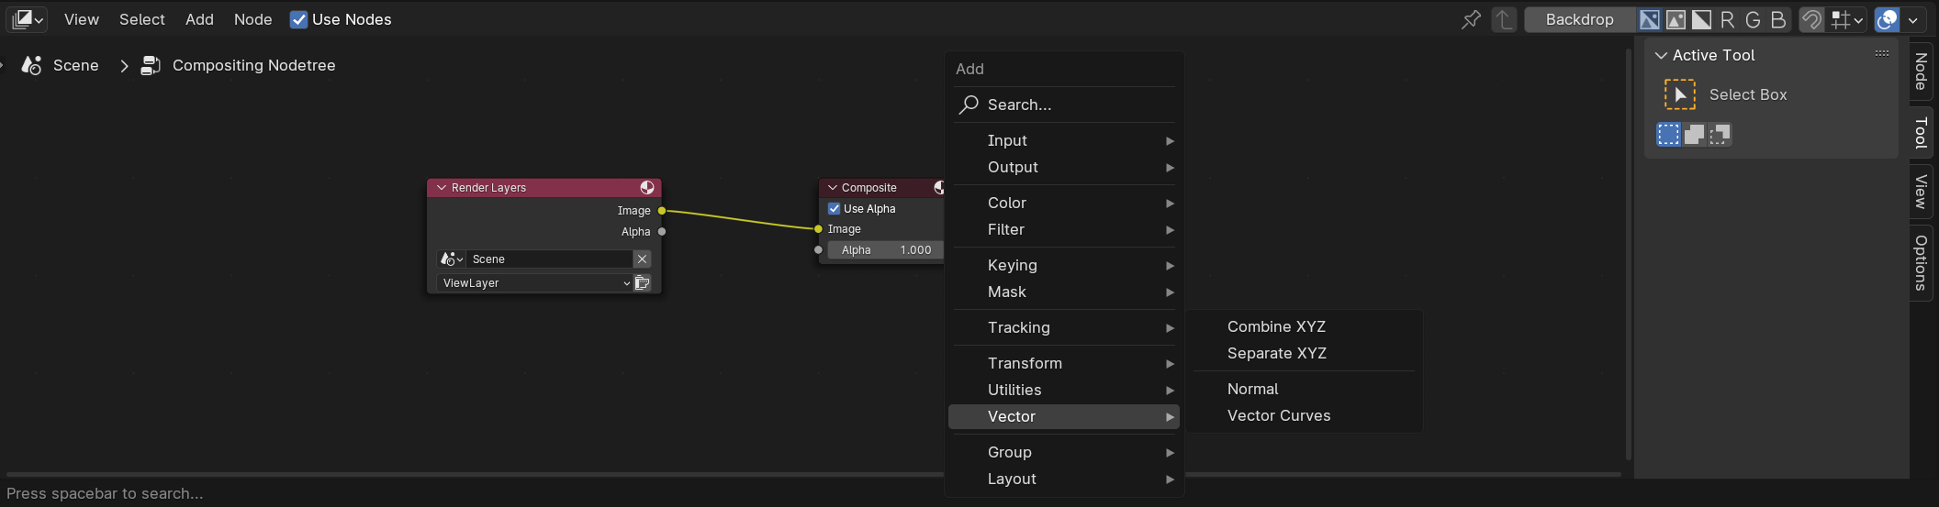Screen dimensions: 1939x507
Task: Open the overlays options dropdown arrow
Action: pos(1913,19)
